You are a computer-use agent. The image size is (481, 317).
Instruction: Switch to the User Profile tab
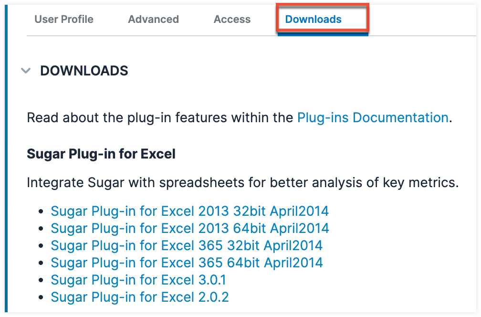tap(63, 19)
